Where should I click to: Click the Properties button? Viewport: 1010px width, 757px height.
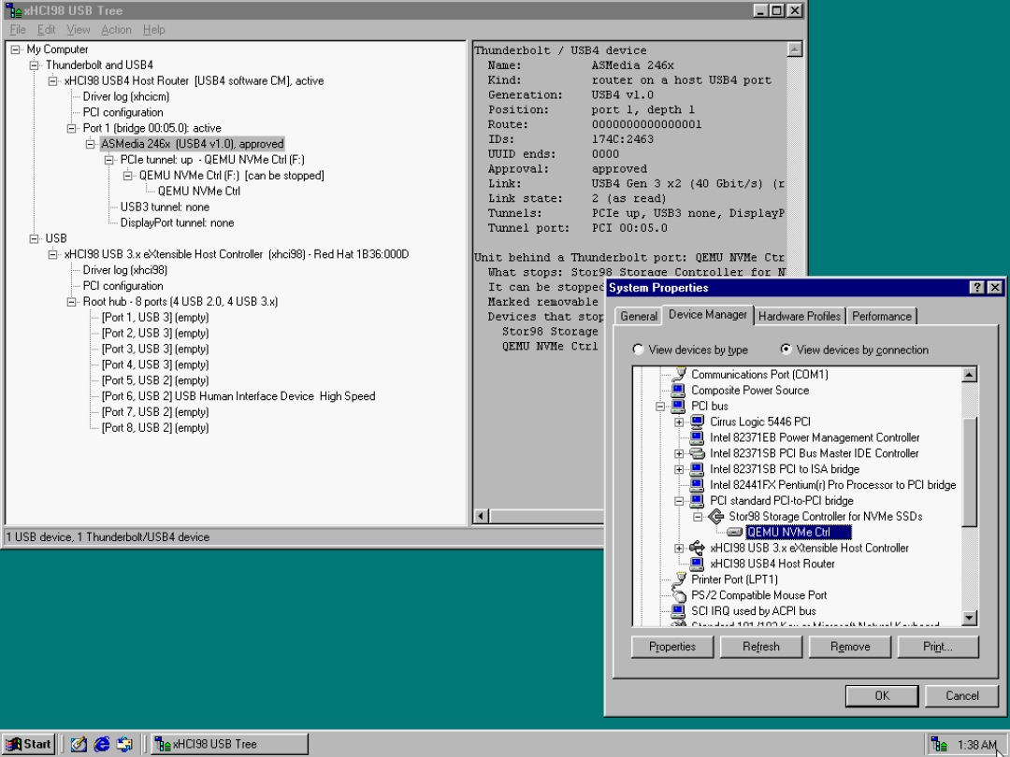pyautogui.click(x=672, y=647)
